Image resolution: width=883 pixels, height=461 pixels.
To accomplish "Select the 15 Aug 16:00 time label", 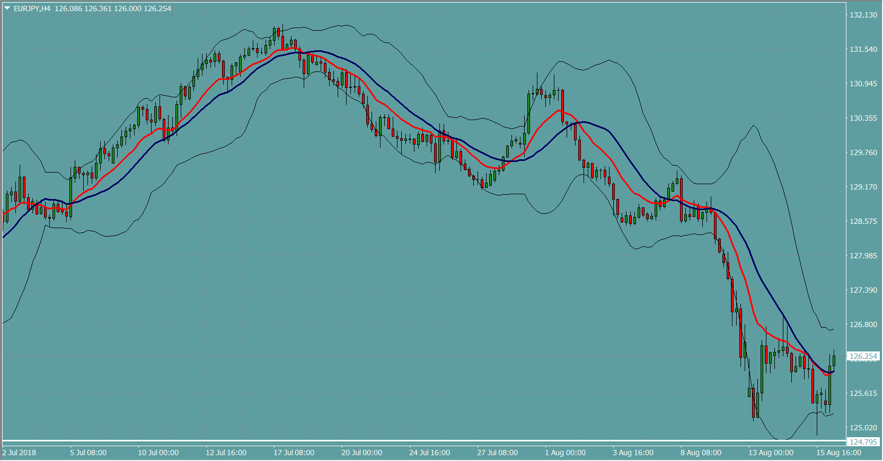I will [838, 453].
